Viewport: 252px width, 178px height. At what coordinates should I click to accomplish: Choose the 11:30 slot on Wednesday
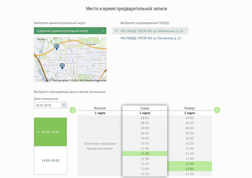tap(145, 153)
